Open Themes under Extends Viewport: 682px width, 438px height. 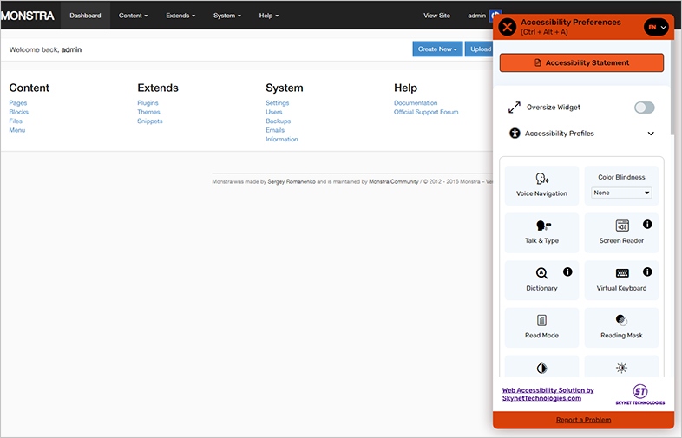point(148,112)
